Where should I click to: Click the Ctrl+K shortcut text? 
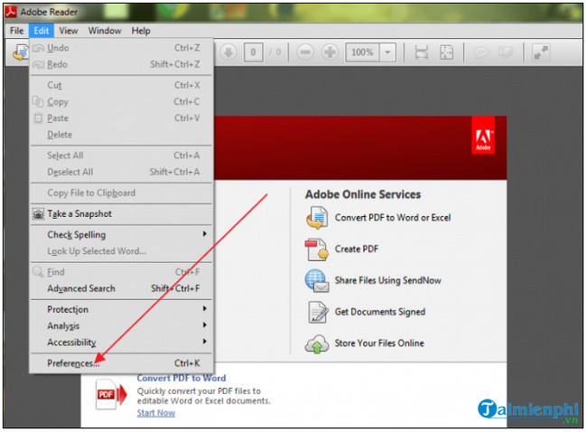187,363
